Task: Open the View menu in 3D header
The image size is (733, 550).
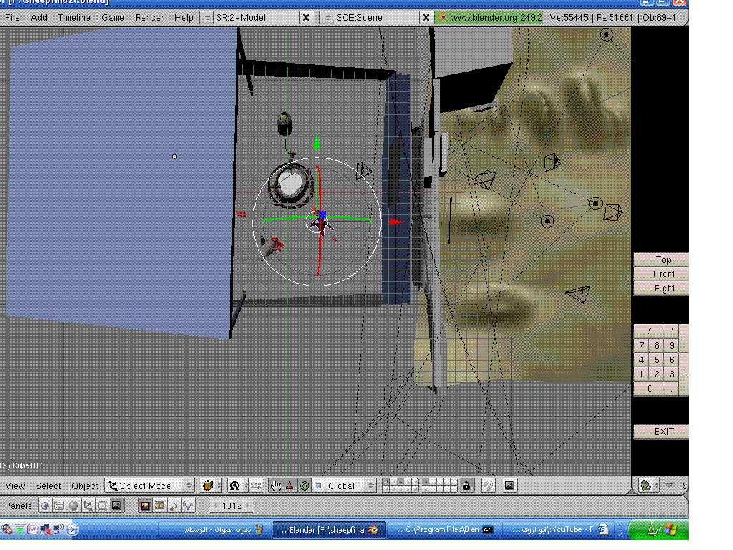Action: [x=15, y=486]
